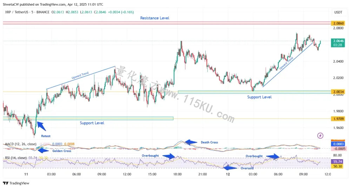Click the 2.0200 price axis label
Viewport: 351px width, 188px height.
click(x=338, y=78)
